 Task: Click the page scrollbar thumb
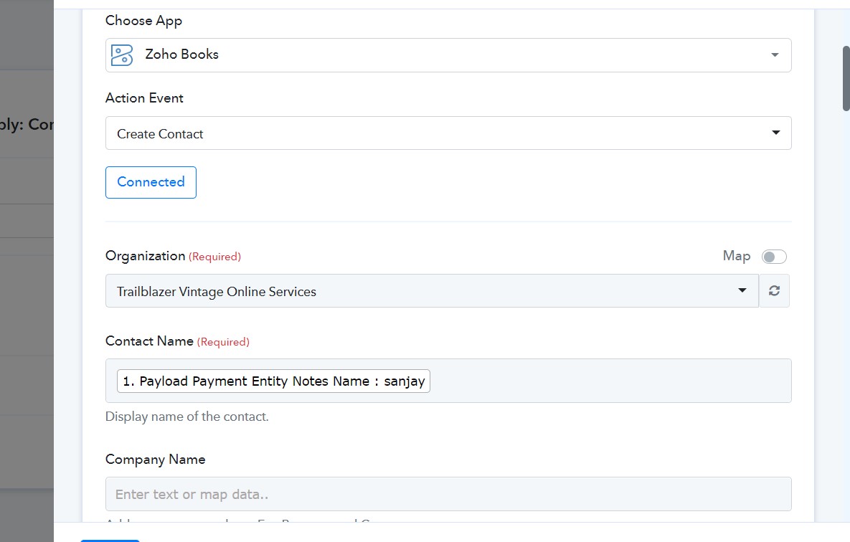pyautogui.click(x=846, y=79)
